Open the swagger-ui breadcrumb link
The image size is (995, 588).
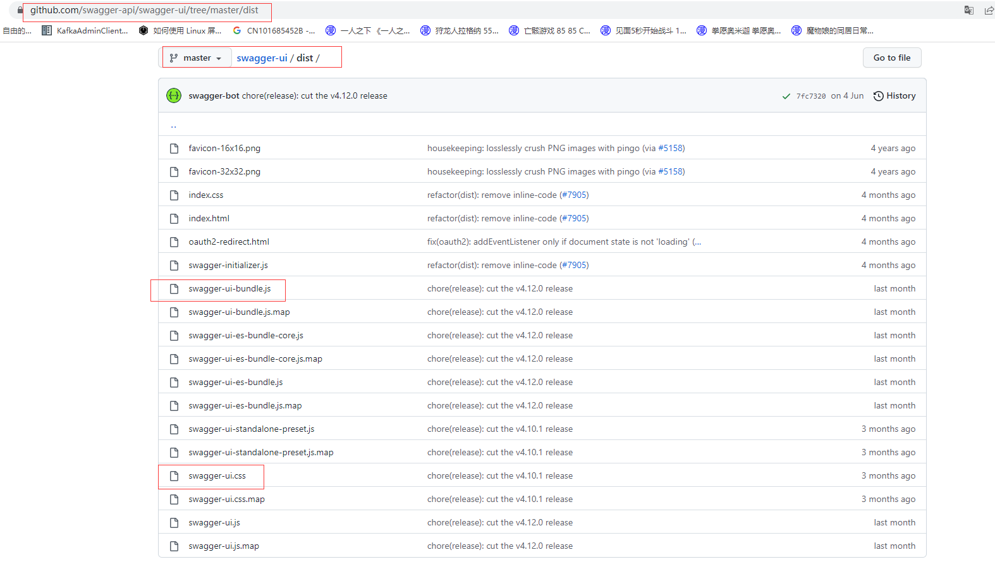pos(262,58)
